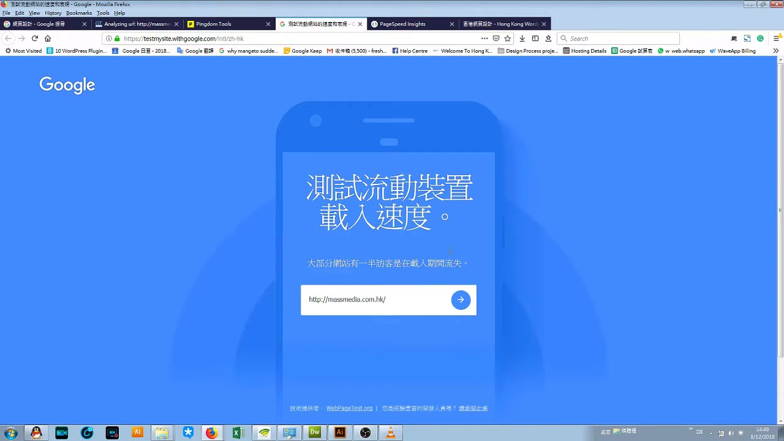Open the Edit menu
This screenshot has height=441, width=784.
(20, 13)
